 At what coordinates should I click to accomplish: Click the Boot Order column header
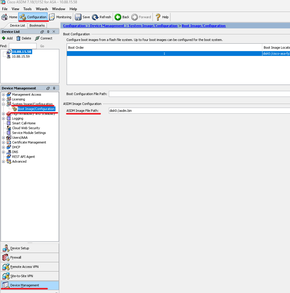pos(164,48)
